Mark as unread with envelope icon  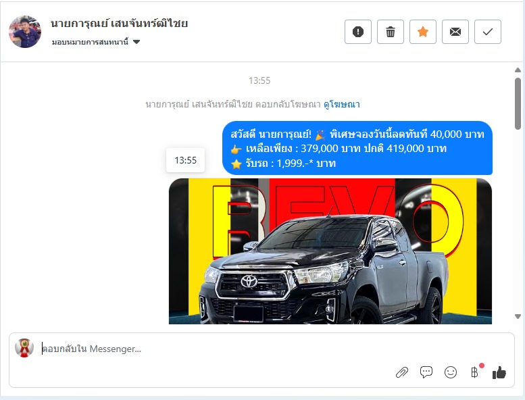455,32
